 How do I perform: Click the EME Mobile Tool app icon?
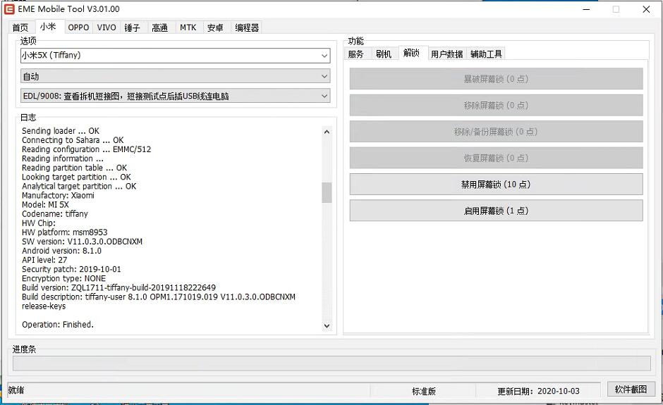pyautogui.click(x=9, y=9)
